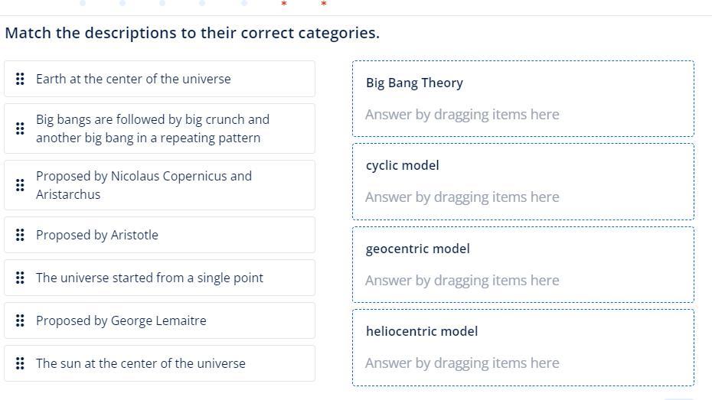Click the heliocentric model drop zone
Screen dimensions: 712x400
click(523, 347)
